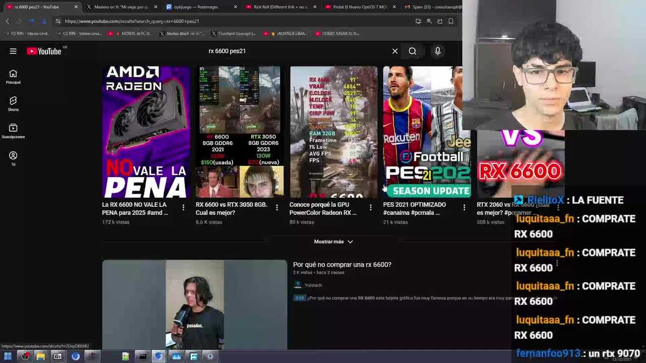
Task: Open the COMO JUGAR EL G bookmark
Action: tap(337, 34)
